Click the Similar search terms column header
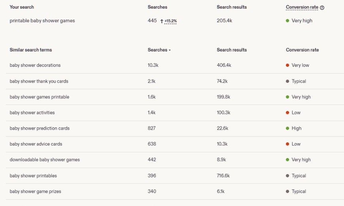The height and width of the screenshot is (206, 344). [x=31, y=50]
